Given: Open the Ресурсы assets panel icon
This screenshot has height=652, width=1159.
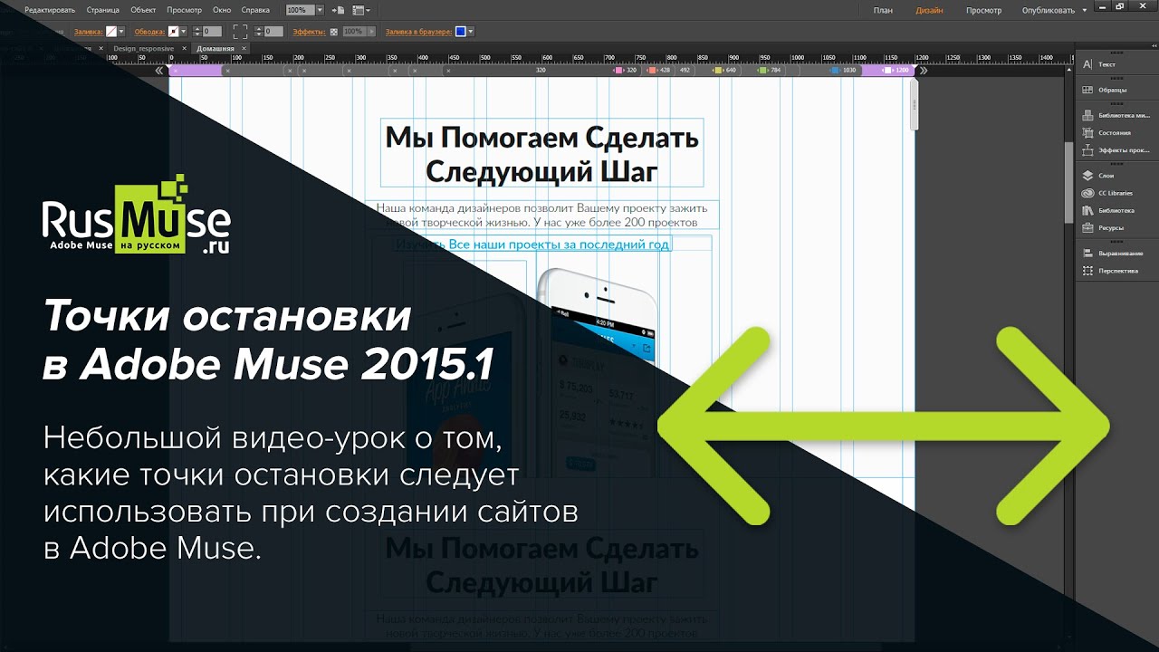Looking at the screenshot, I should click(1087, 227).
